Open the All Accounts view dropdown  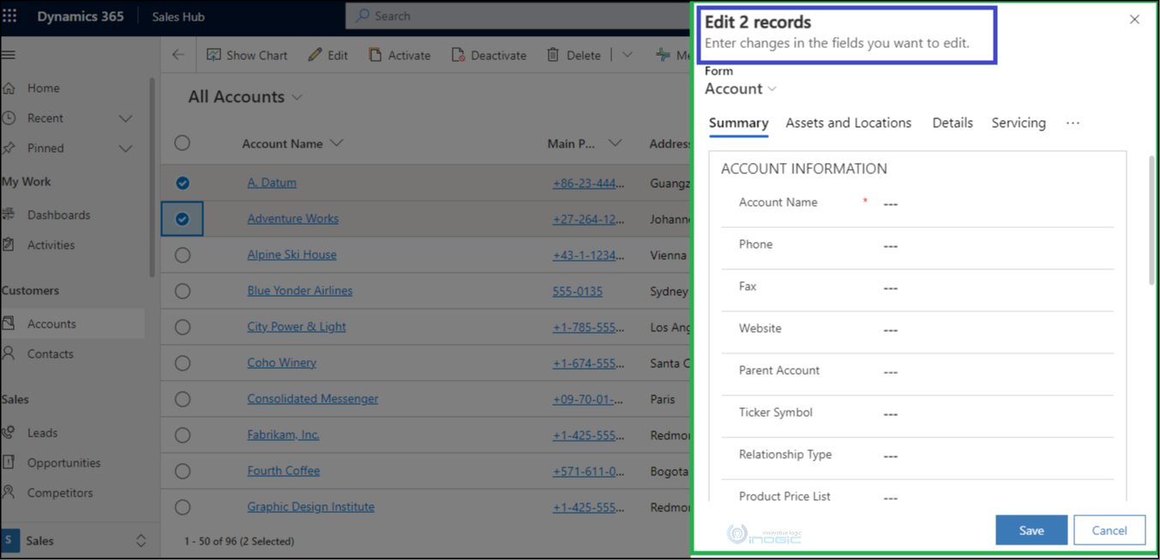pos(297,98)
